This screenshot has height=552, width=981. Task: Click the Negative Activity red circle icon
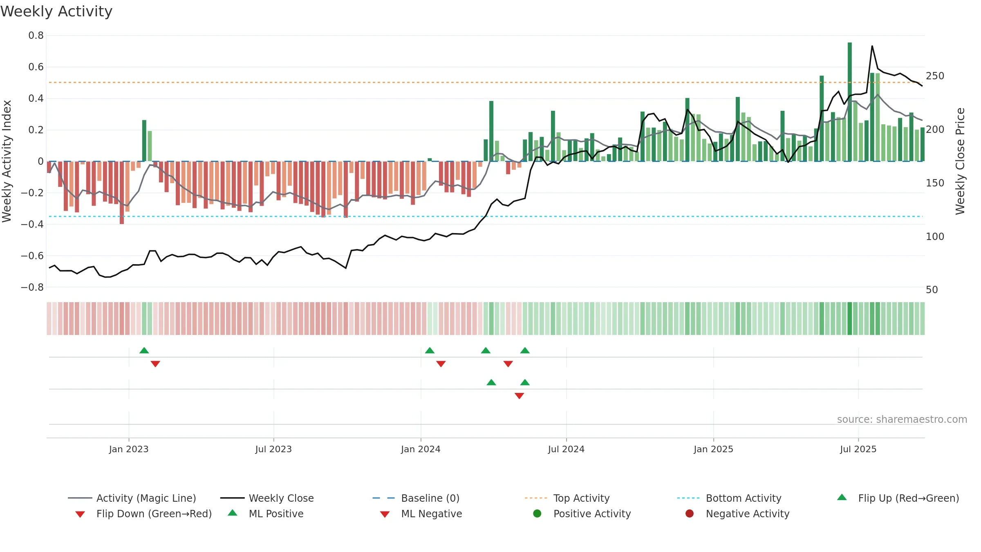click(x=690, y=514)
